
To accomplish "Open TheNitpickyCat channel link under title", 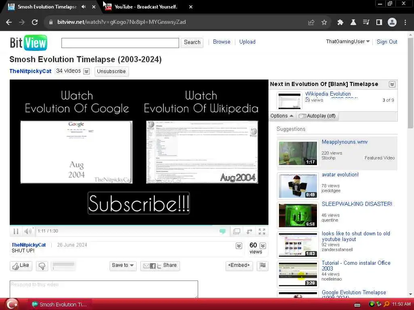I will 30,71.
